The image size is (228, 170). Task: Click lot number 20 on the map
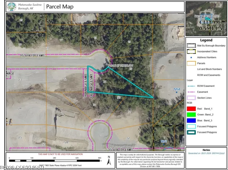(130, 69)
